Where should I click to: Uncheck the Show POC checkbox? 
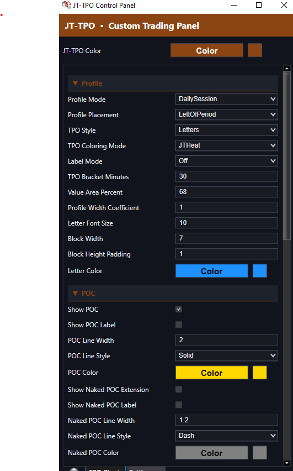click(x=179, y=309)
